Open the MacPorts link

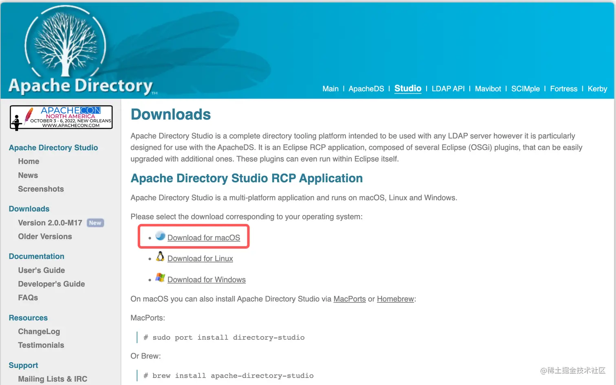click(x=350, y=299)
